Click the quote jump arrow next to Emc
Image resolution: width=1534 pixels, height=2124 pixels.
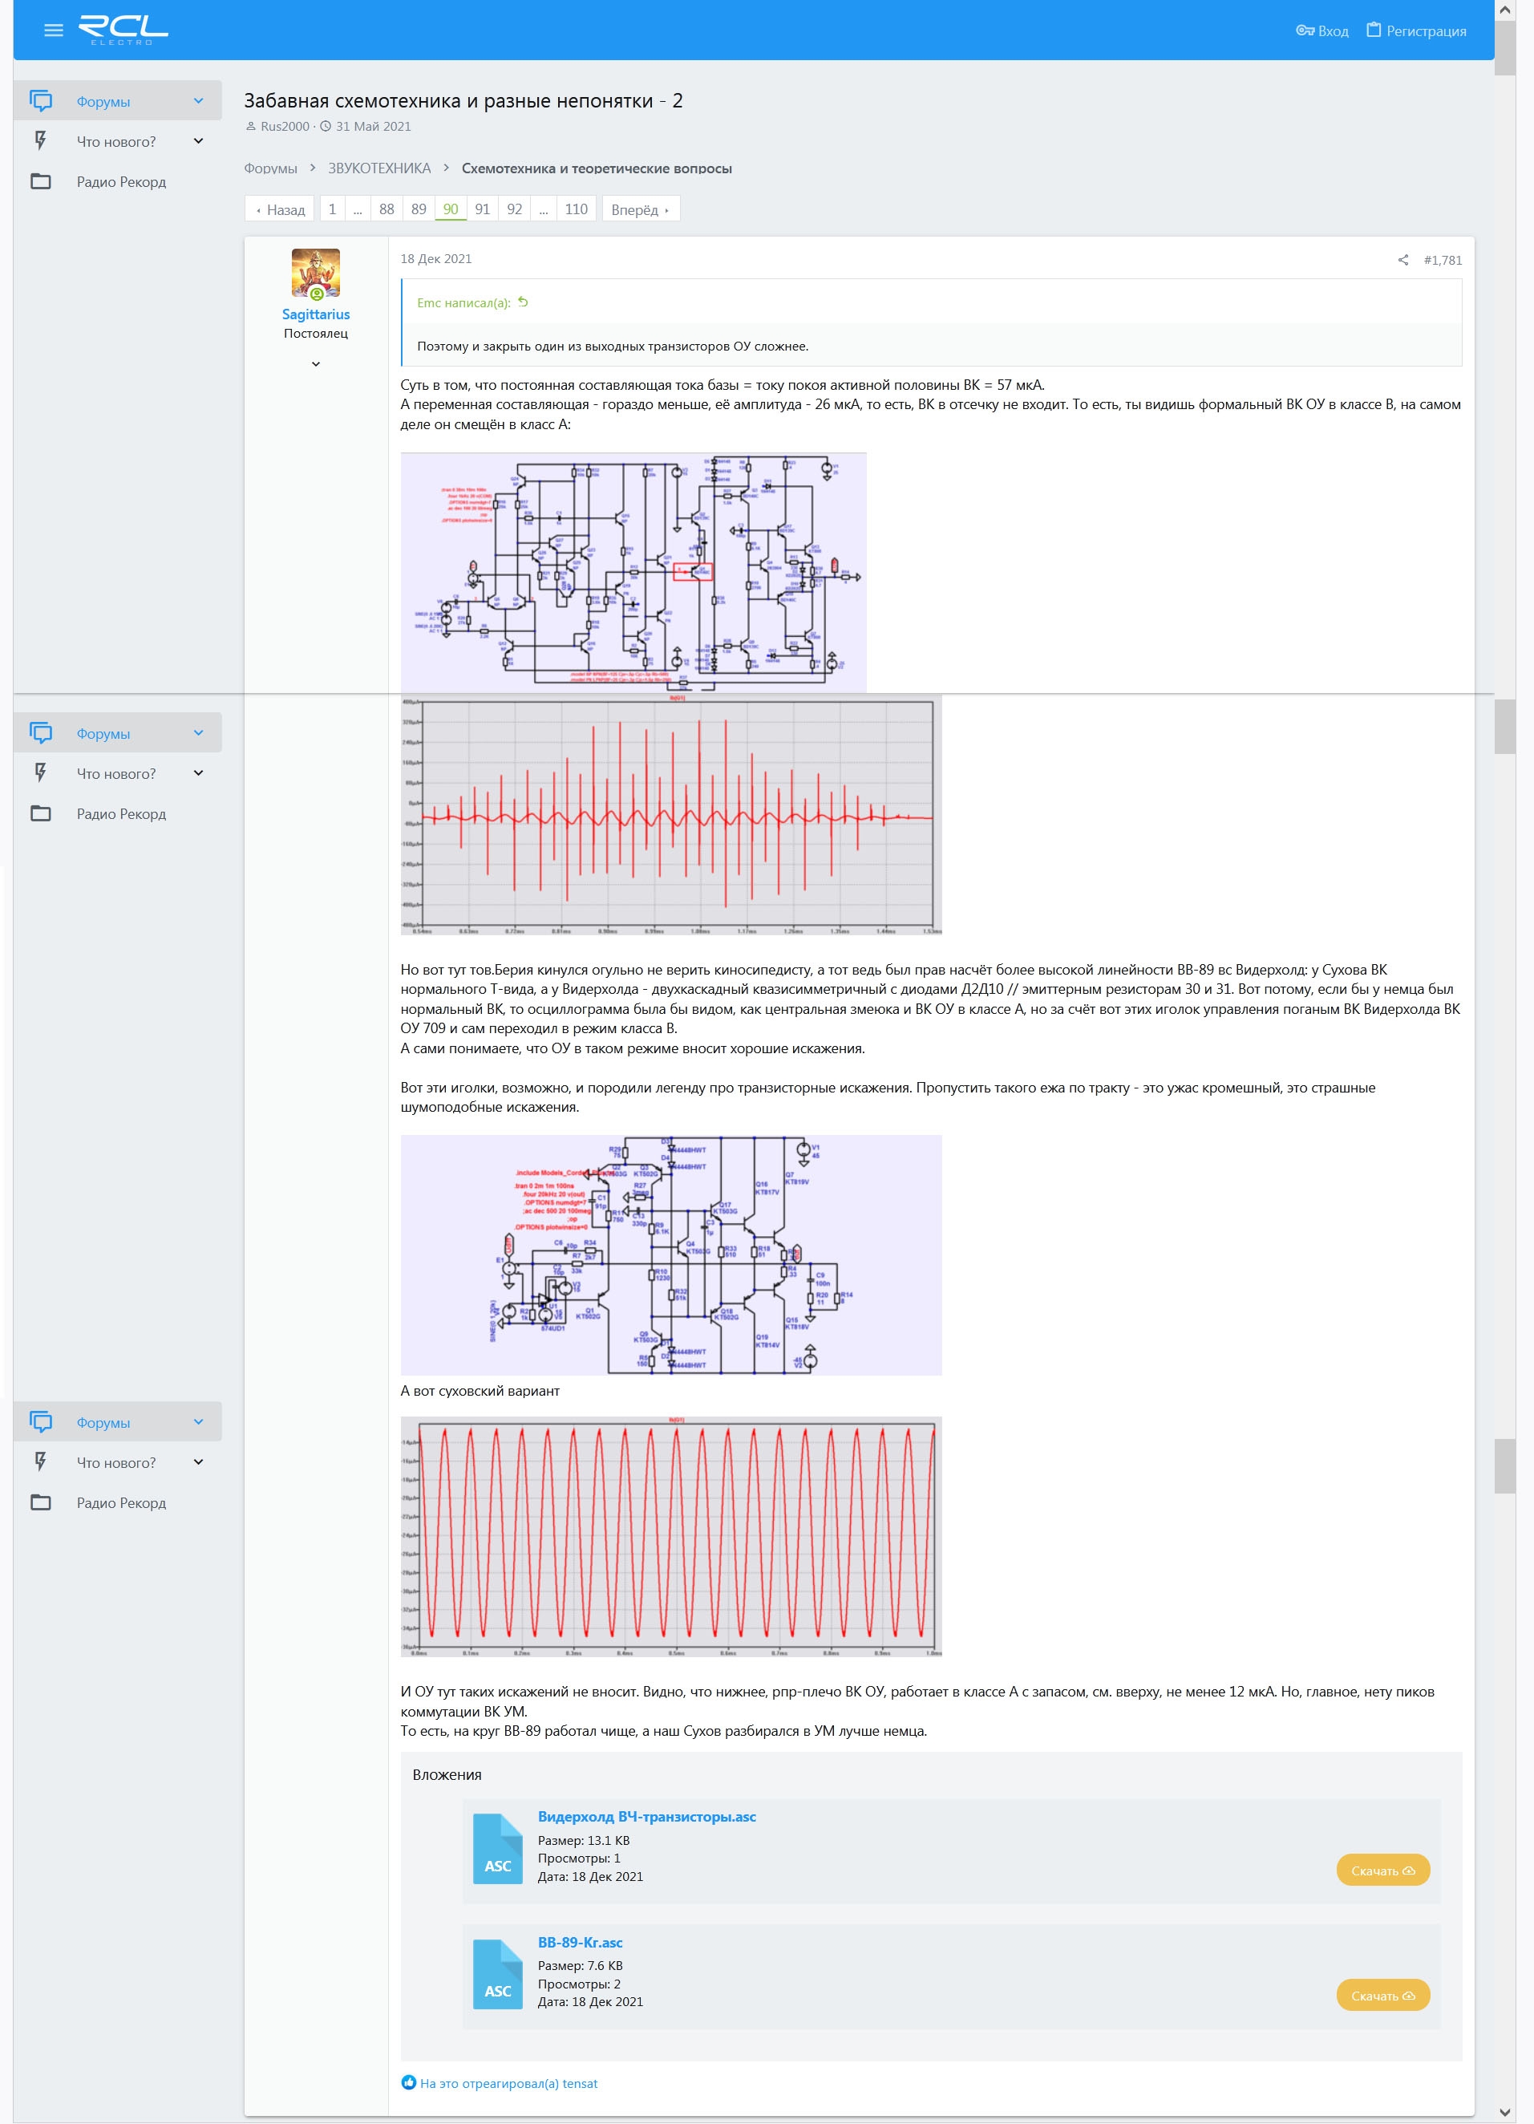[x=524, y=302]
